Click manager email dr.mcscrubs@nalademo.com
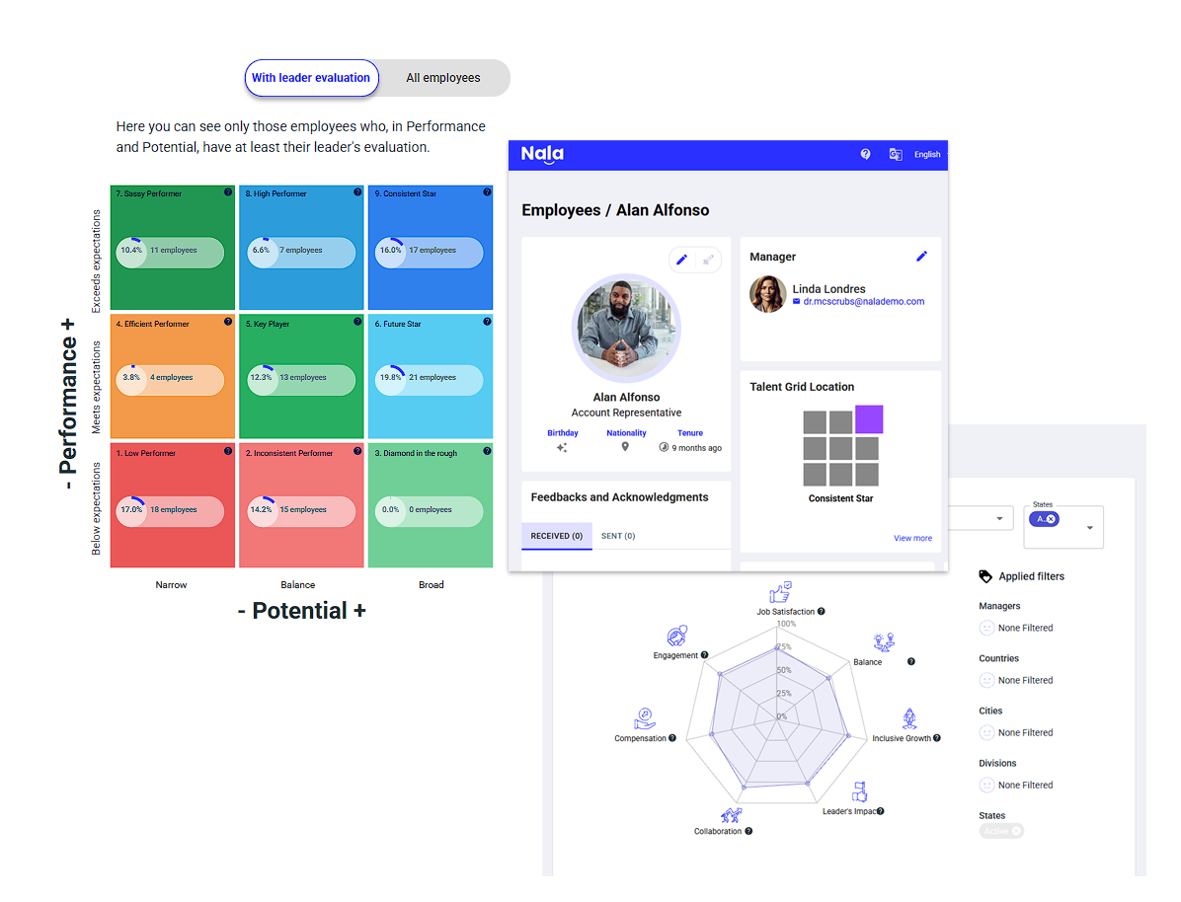The width and height of the screenshot is (1181, 902). [863, 302]
